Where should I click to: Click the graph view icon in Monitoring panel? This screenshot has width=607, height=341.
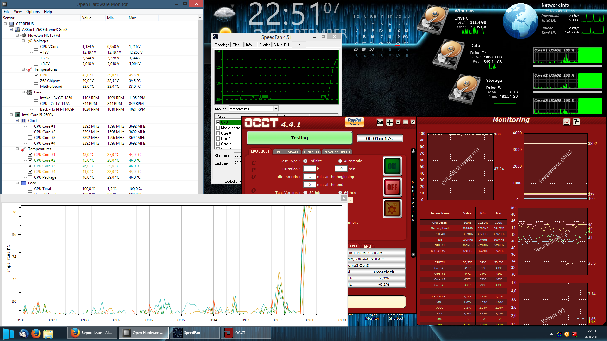point(567,122)
